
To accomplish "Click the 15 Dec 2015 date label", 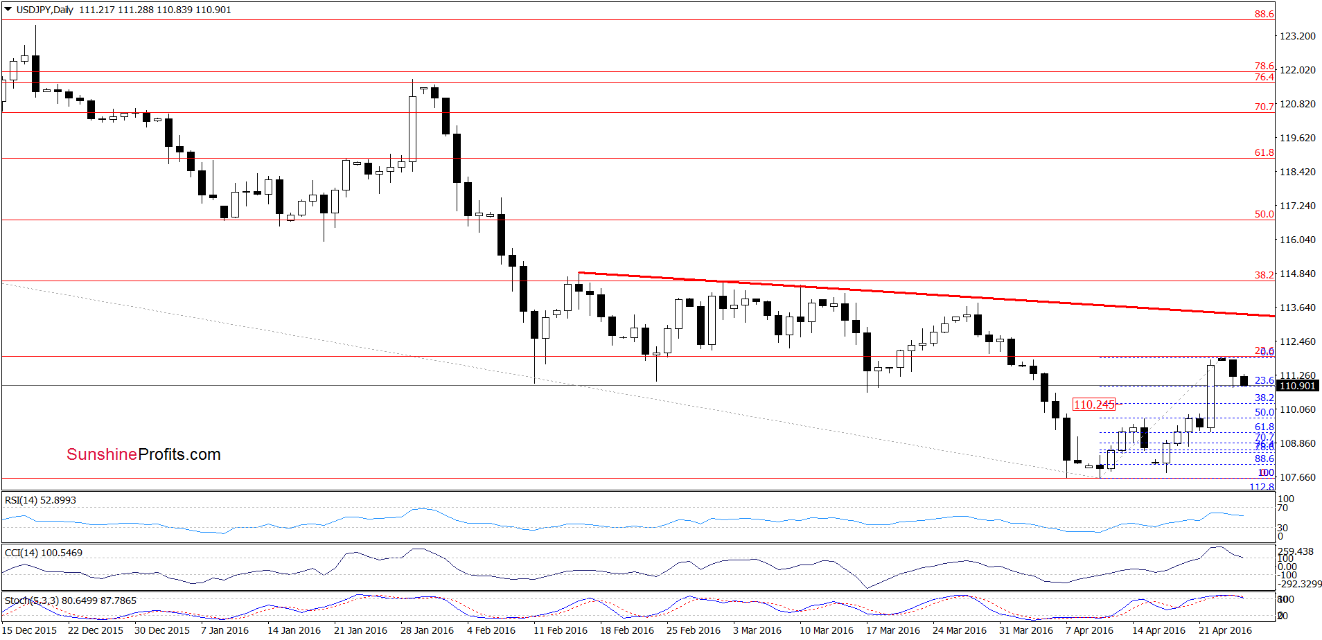I will tap(30, 630).
